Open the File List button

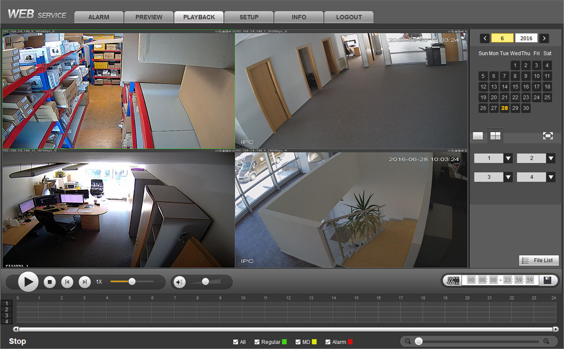pos(539,260)
